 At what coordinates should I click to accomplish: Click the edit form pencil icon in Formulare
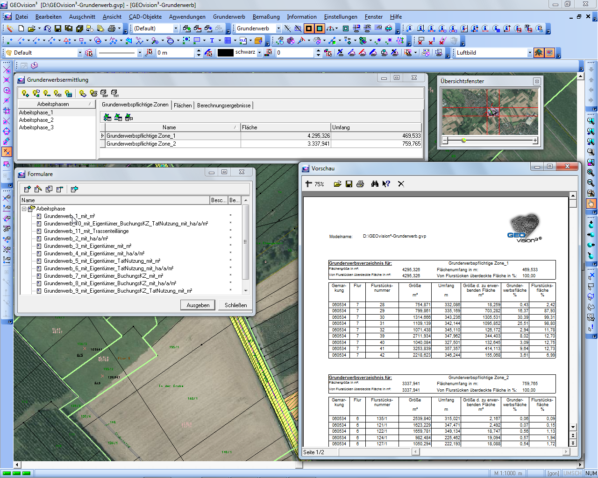click(x=38, y=189)
